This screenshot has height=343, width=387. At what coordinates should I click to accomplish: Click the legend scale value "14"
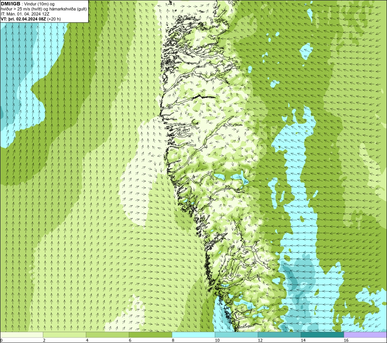[x=303, y=341]
